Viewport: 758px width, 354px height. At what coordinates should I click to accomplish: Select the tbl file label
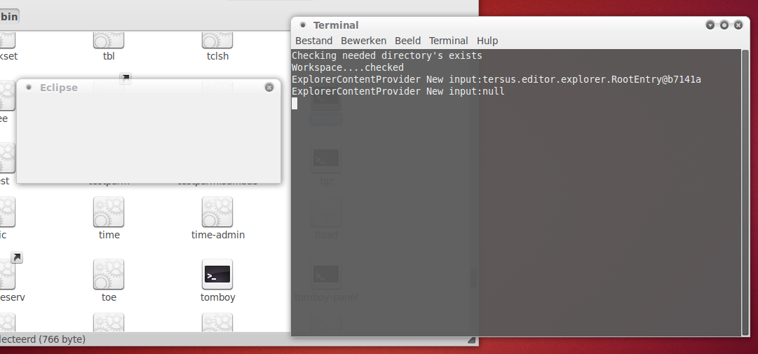[109, 56]
